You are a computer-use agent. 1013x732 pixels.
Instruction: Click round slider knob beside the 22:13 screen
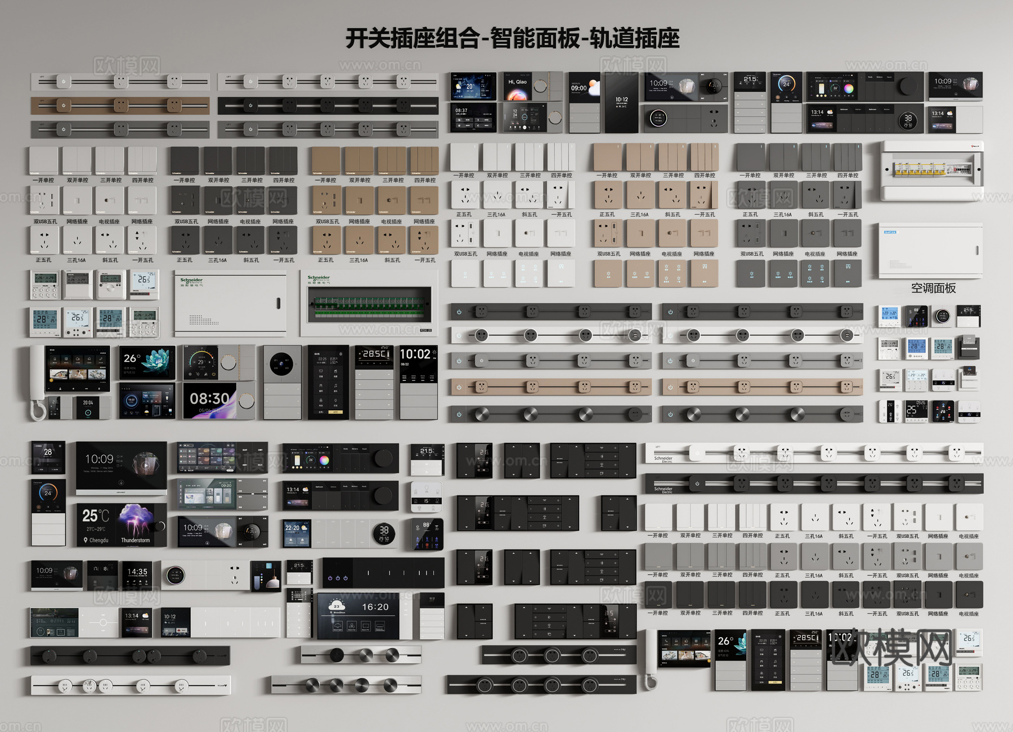103,622
